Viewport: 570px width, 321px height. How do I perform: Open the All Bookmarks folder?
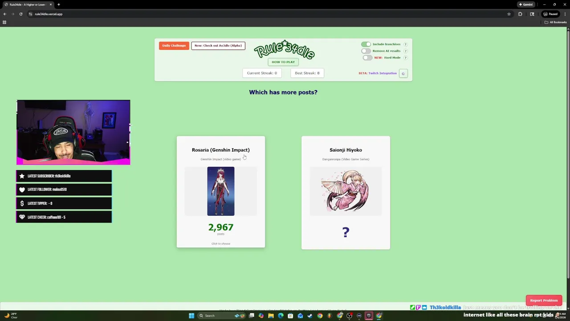(x=555, y=22)
